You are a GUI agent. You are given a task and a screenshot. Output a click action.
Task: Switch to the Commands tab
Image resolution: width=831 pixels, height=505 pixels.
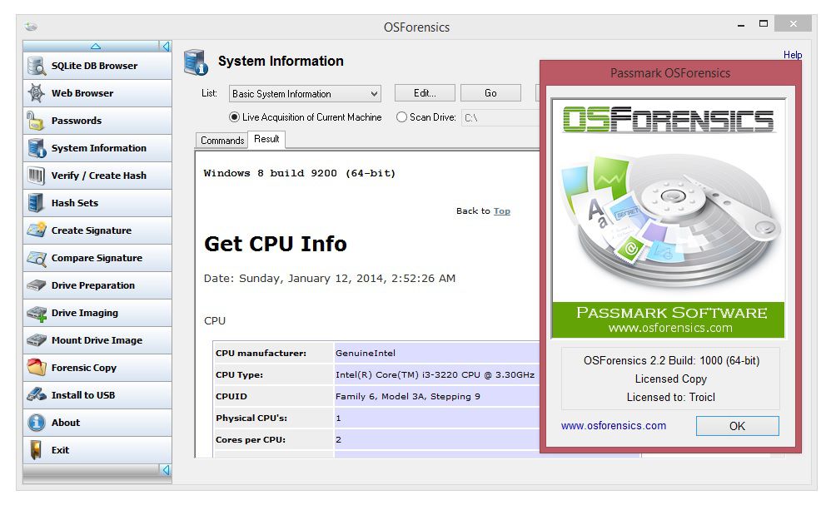222,141
